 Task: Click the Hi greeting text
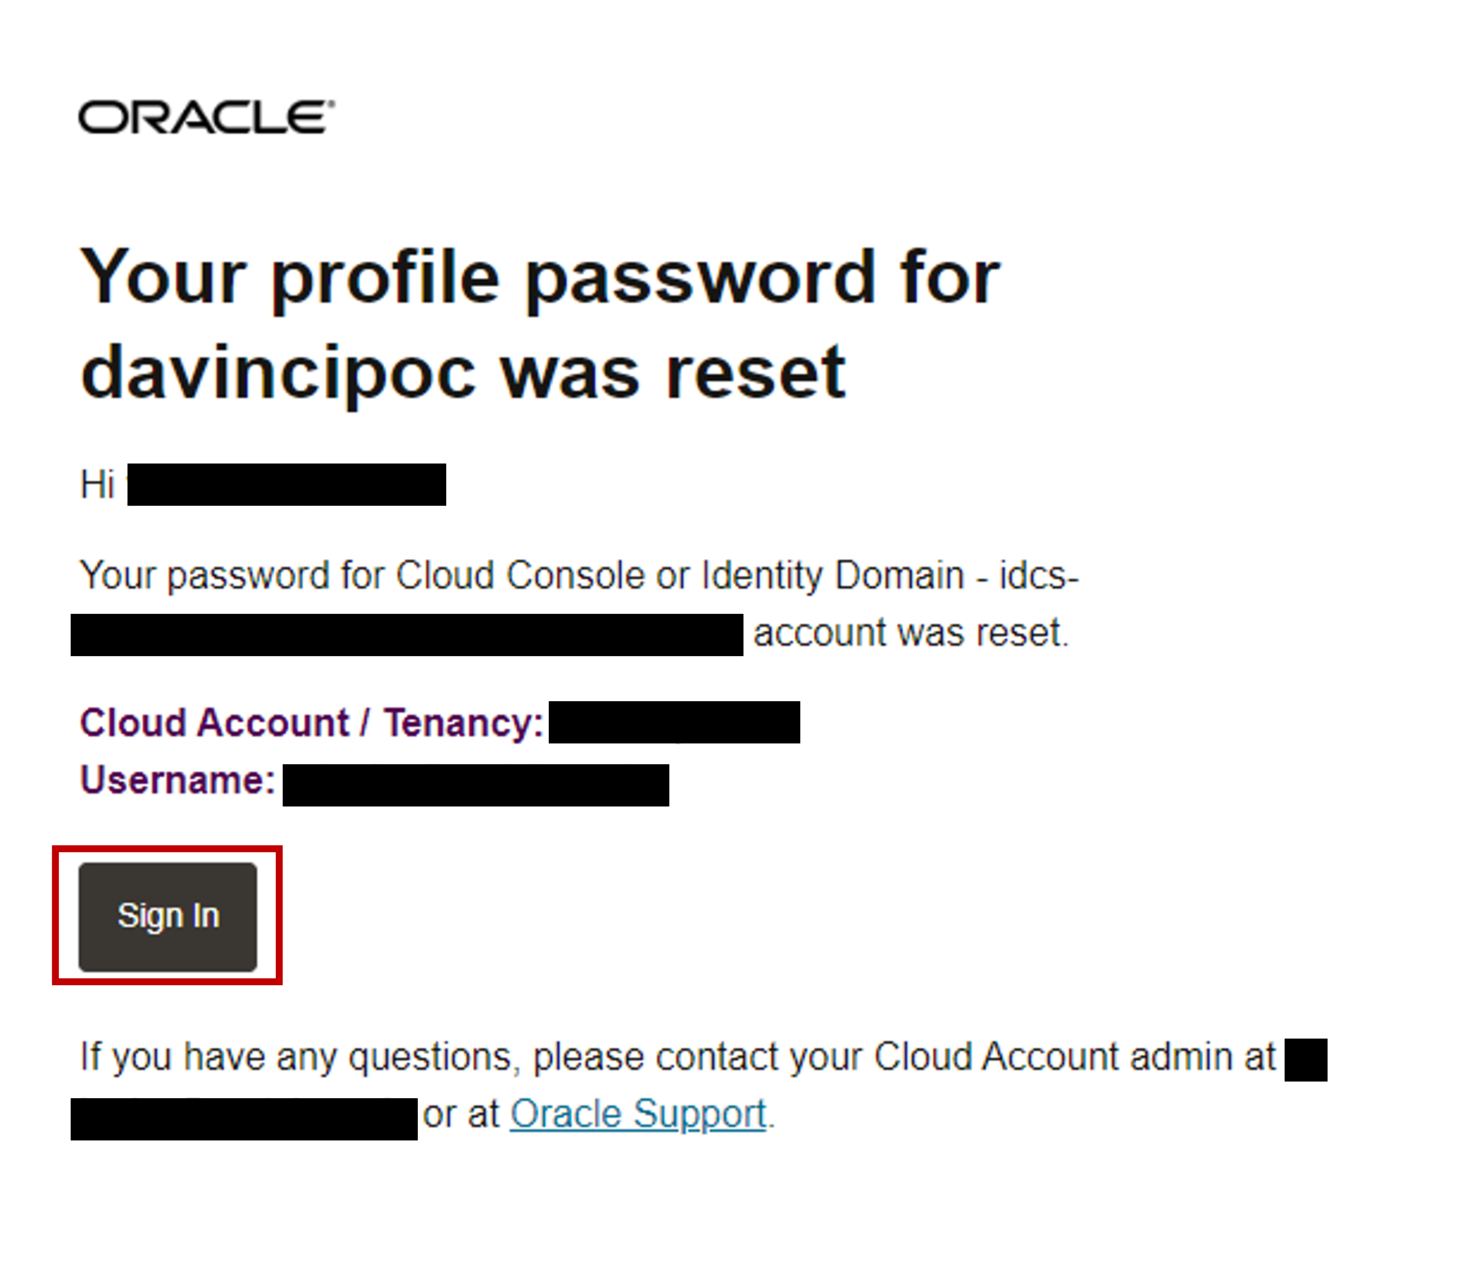pyautogui.click(x=97, y=485)
